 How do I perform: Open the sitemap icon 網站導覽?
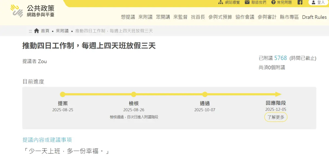click(x=220, y=2)
